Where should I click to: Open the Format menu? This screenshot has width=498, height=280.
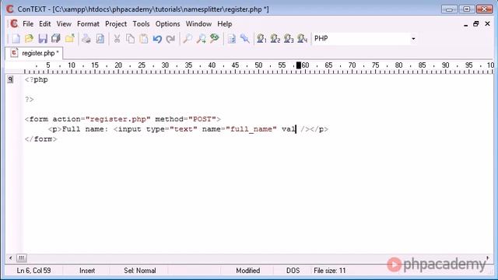click(x=88, y=24)
